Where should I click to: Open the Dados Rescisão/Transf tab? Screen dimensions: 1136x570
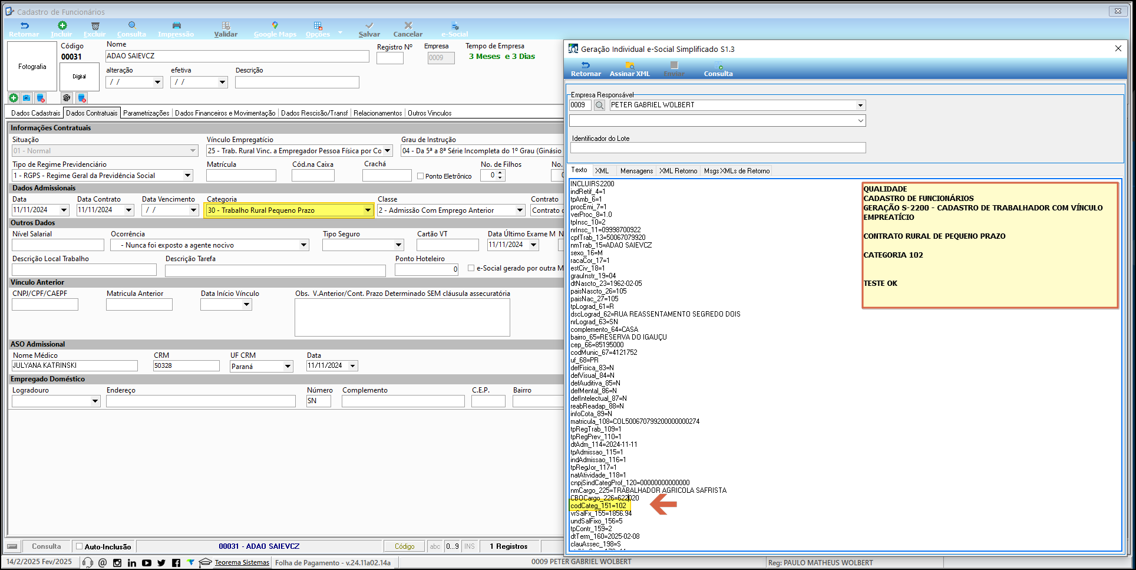click(x=314, y=113)
